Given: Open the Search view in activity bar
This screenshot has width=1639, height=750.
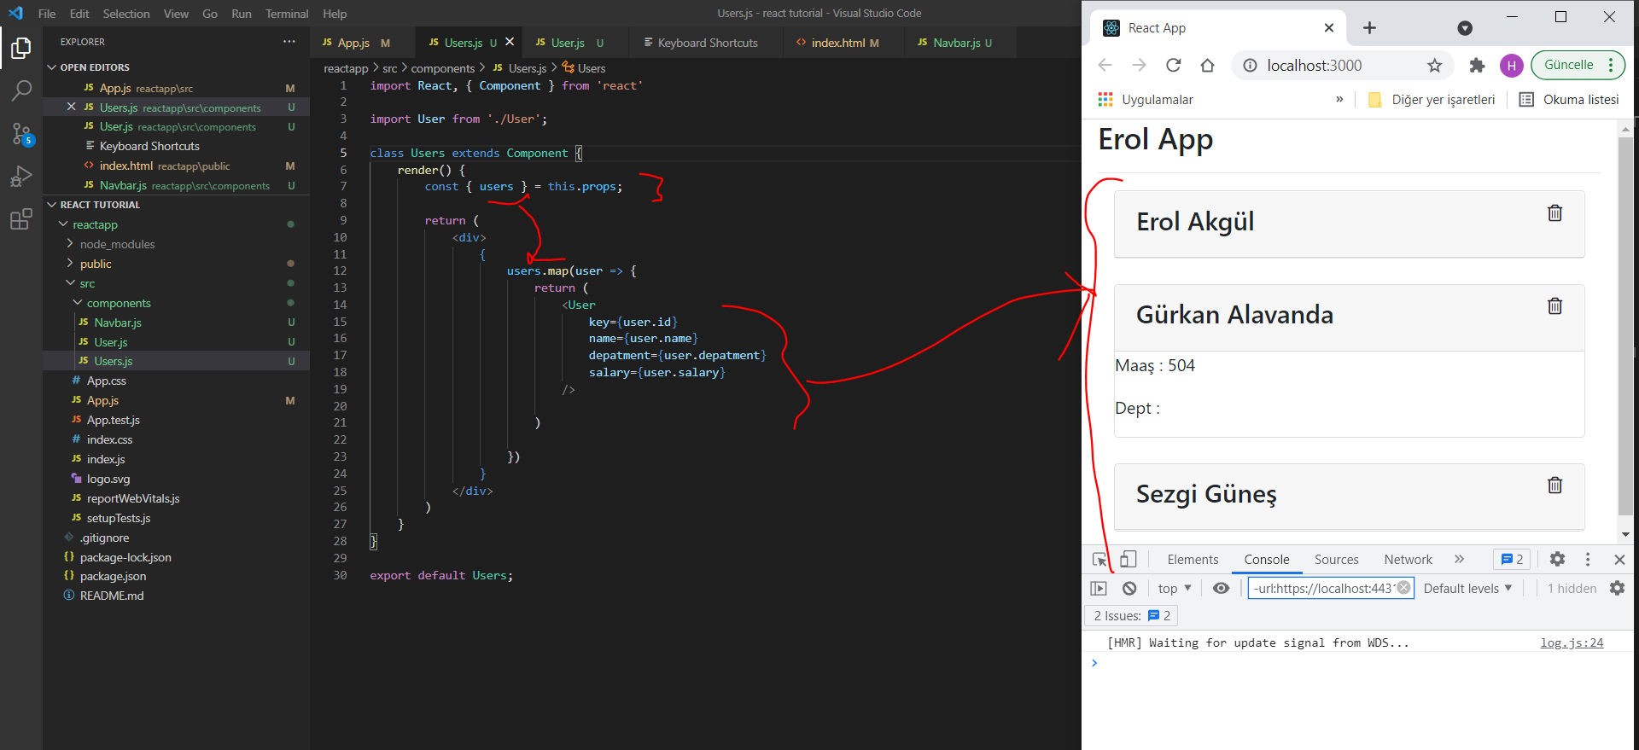Looking at the screenshot, I should click(21, 90).
